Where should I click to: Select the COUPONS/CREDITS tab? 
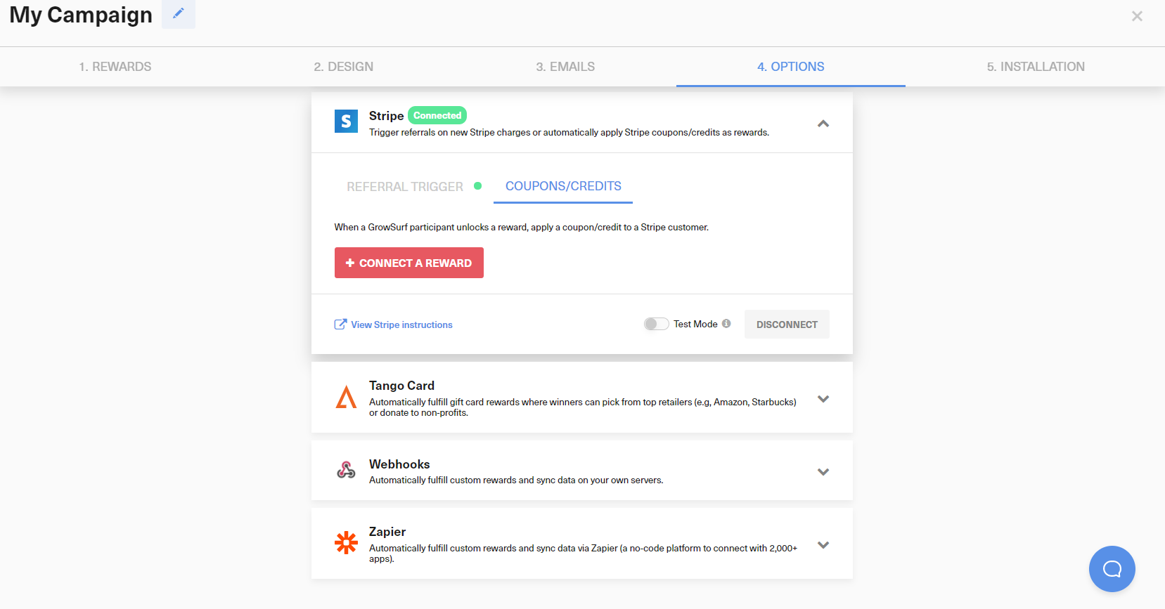pyautogui.click(x=563, y=186)
